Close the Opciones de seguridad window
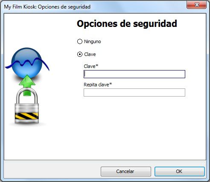210x182 pixels. [x=196, y=5]
